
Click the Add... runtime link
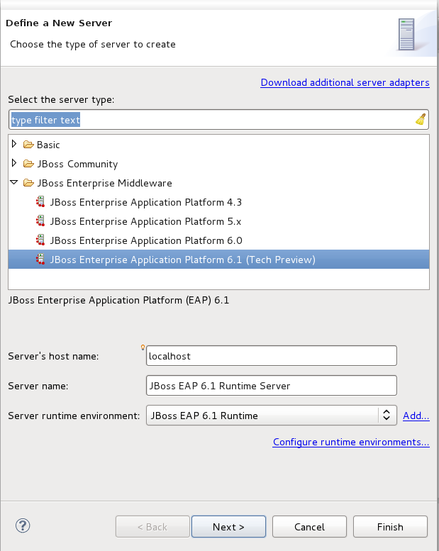(x=416, y=416)
